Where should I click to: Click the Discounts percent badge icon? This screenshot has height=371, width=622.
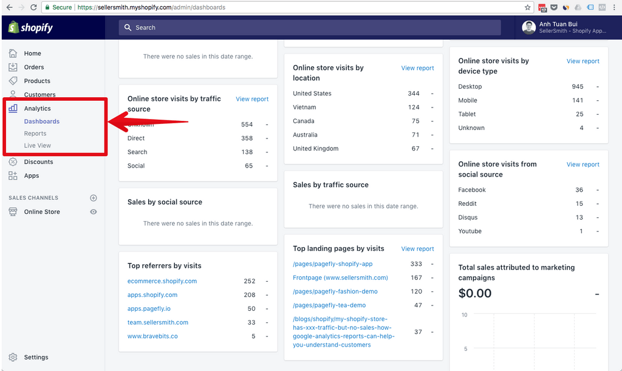pyautogui.click(x=13, y=162)
